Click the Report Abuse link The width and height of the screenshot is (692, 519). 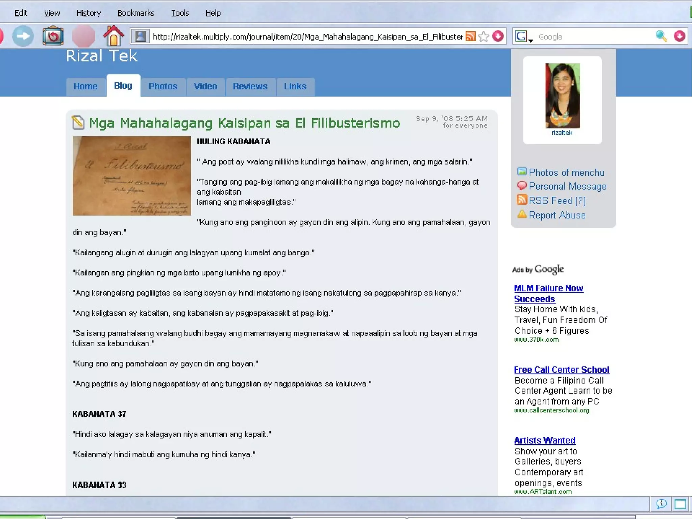pyautogui.click(x=557, y=215)
